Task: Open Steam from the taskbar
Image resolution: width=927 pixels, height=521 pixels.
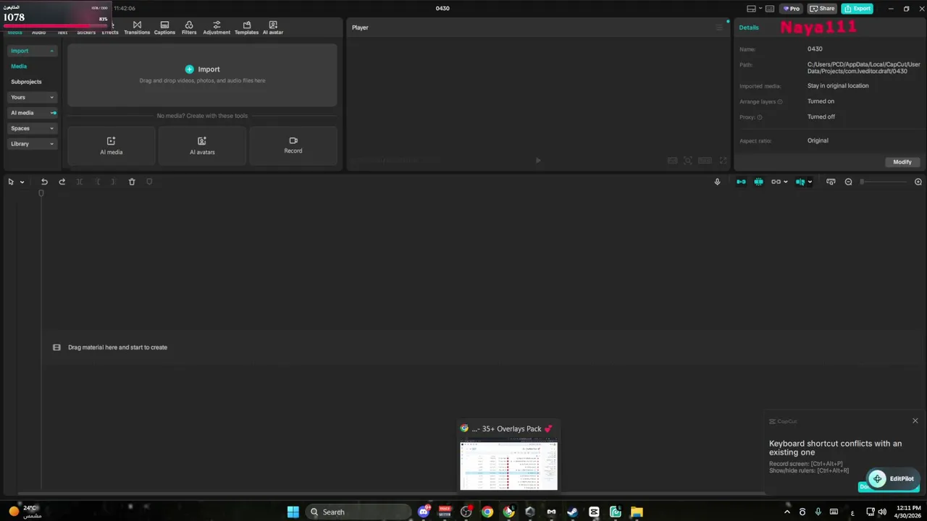Action: (x=572, y=512)
